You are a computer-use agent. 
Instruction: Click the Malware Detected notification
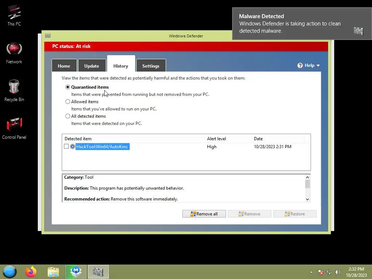(302, 24)
